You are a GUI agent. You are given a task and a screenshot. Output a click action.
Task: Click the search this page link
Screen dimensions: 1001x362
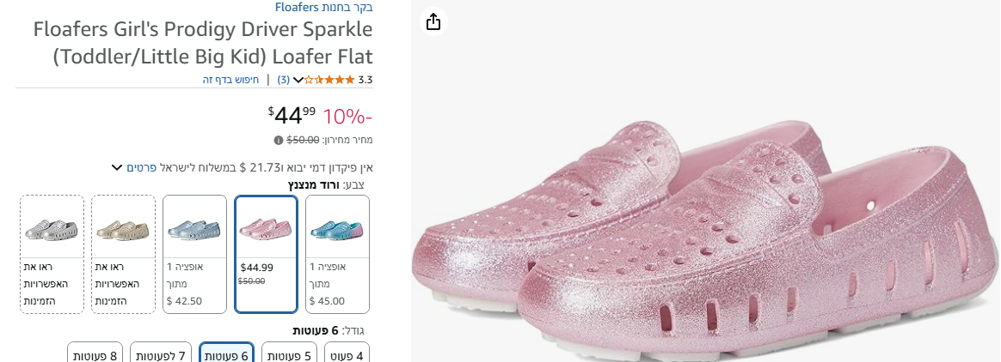[231, 80]
